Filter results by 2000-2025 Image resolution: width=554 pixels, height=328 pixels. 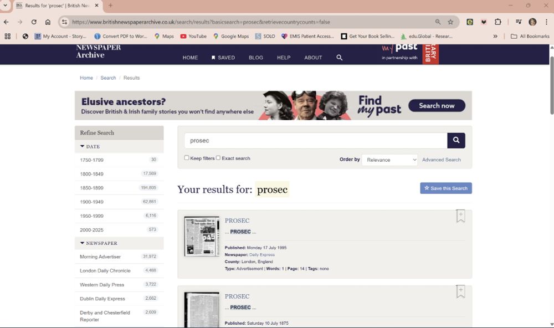(x=119, y=230)
